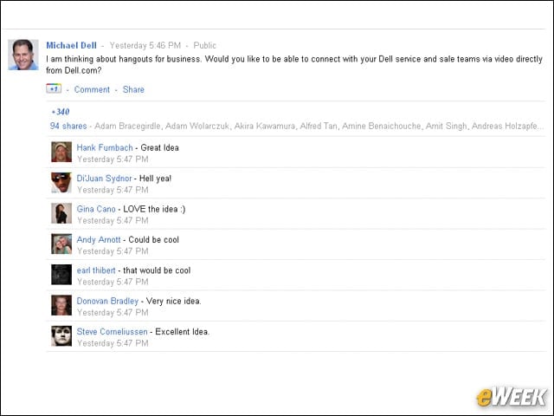The height and width of the screenshot is (416, 554).
Task: Open Hank Fumbach's profile link
Action: tap(105, 147)
